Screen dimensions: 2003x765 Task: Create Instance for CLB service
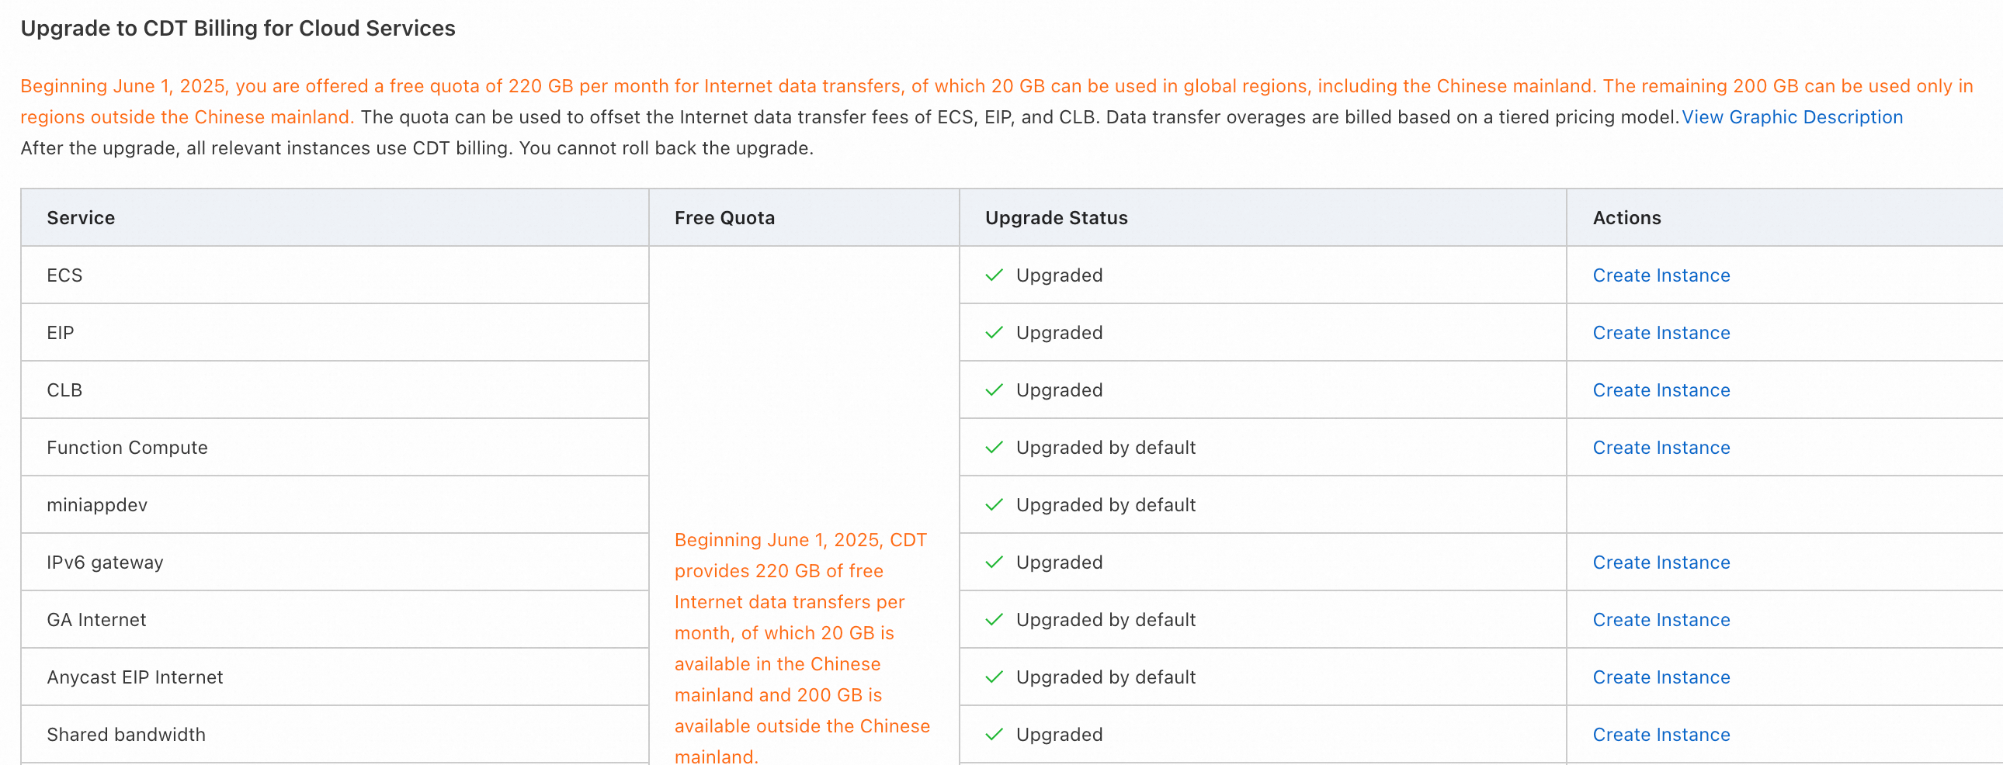1661,390
